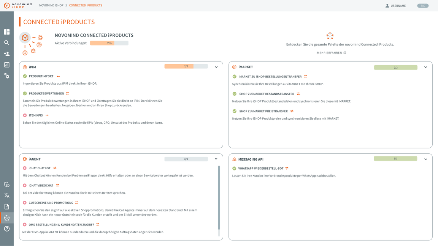
Task: Collapse the iPIM card chevron
Action: pyautogui.click(x=216, y=67)
